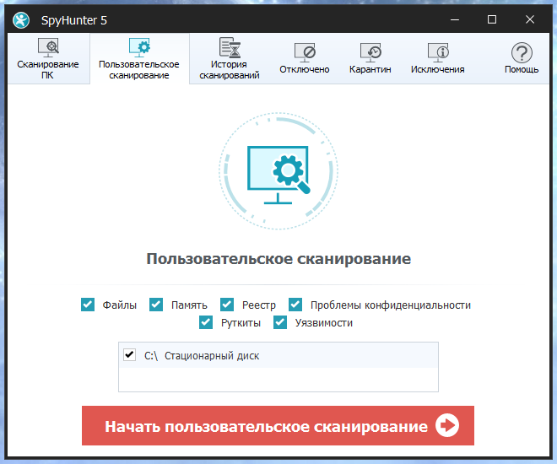Select the Пользовательское сканирование tab
The image size is (557, 464).
(139, 59)
